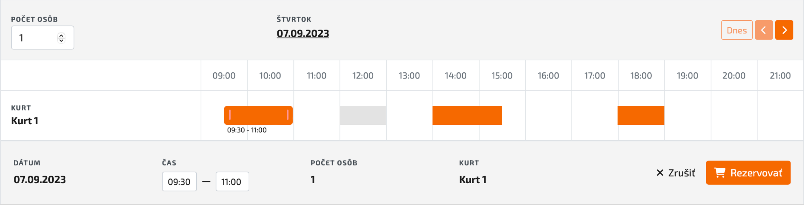Confirm booking with Rezervovať button
This screenshot has width=804, height=205.
[x=748, y=173]
